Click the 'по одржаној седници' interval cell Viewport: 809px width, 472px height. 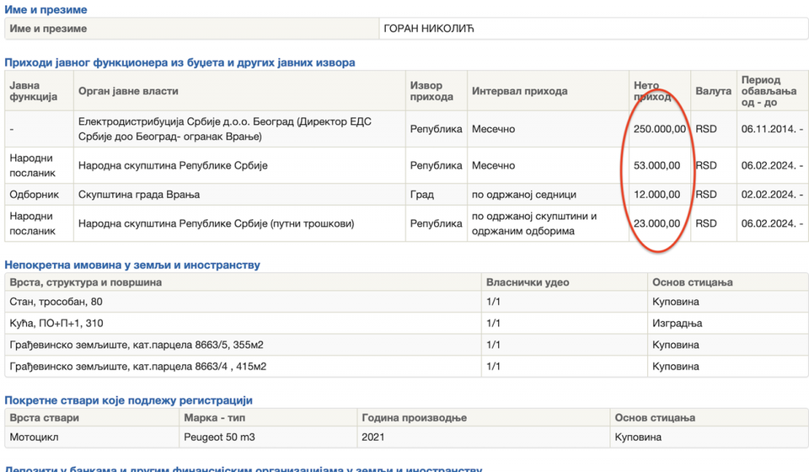pyautogui.click(x=548, y=195)
